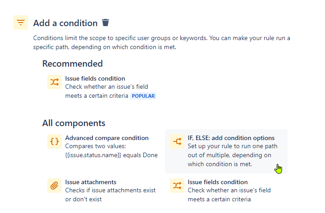Click 'Check whether an issue's field' text under Recommended

click(107, 86)
